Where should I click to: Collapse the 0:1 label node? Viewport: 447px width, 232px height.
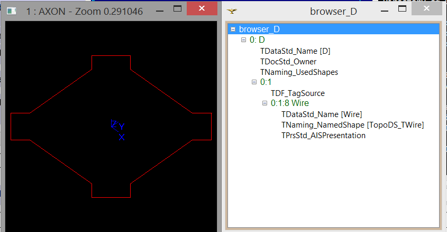click(254, 82)
